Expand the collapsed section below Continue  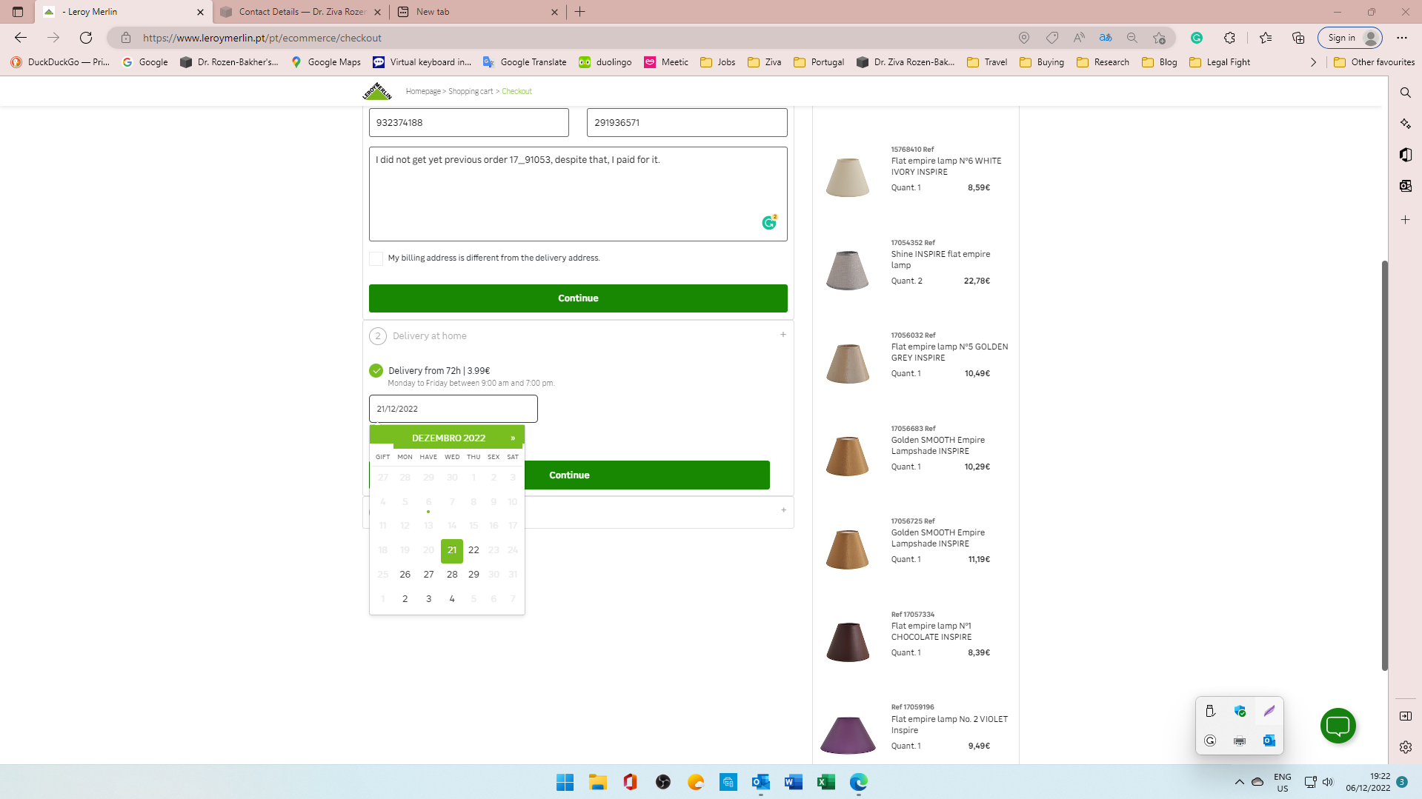point(783,510)
